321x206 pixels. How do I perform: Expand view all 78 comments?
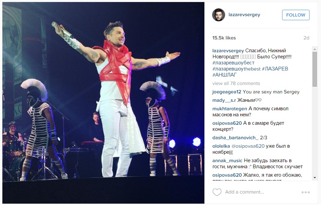click(236, 83)
